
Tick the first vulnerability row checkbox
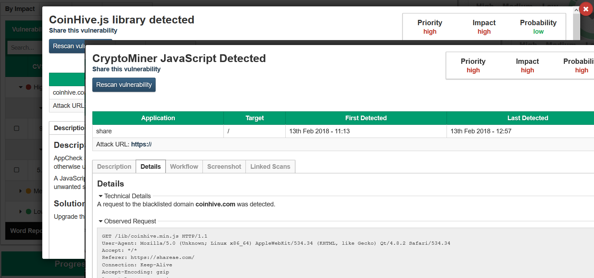(16, 128)
